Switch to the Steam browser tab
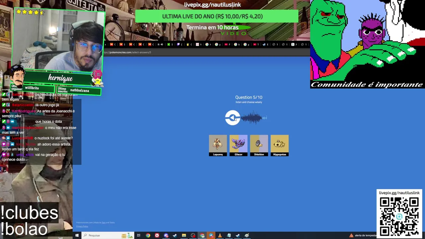The image size is (425, 239). click(266, 44)
